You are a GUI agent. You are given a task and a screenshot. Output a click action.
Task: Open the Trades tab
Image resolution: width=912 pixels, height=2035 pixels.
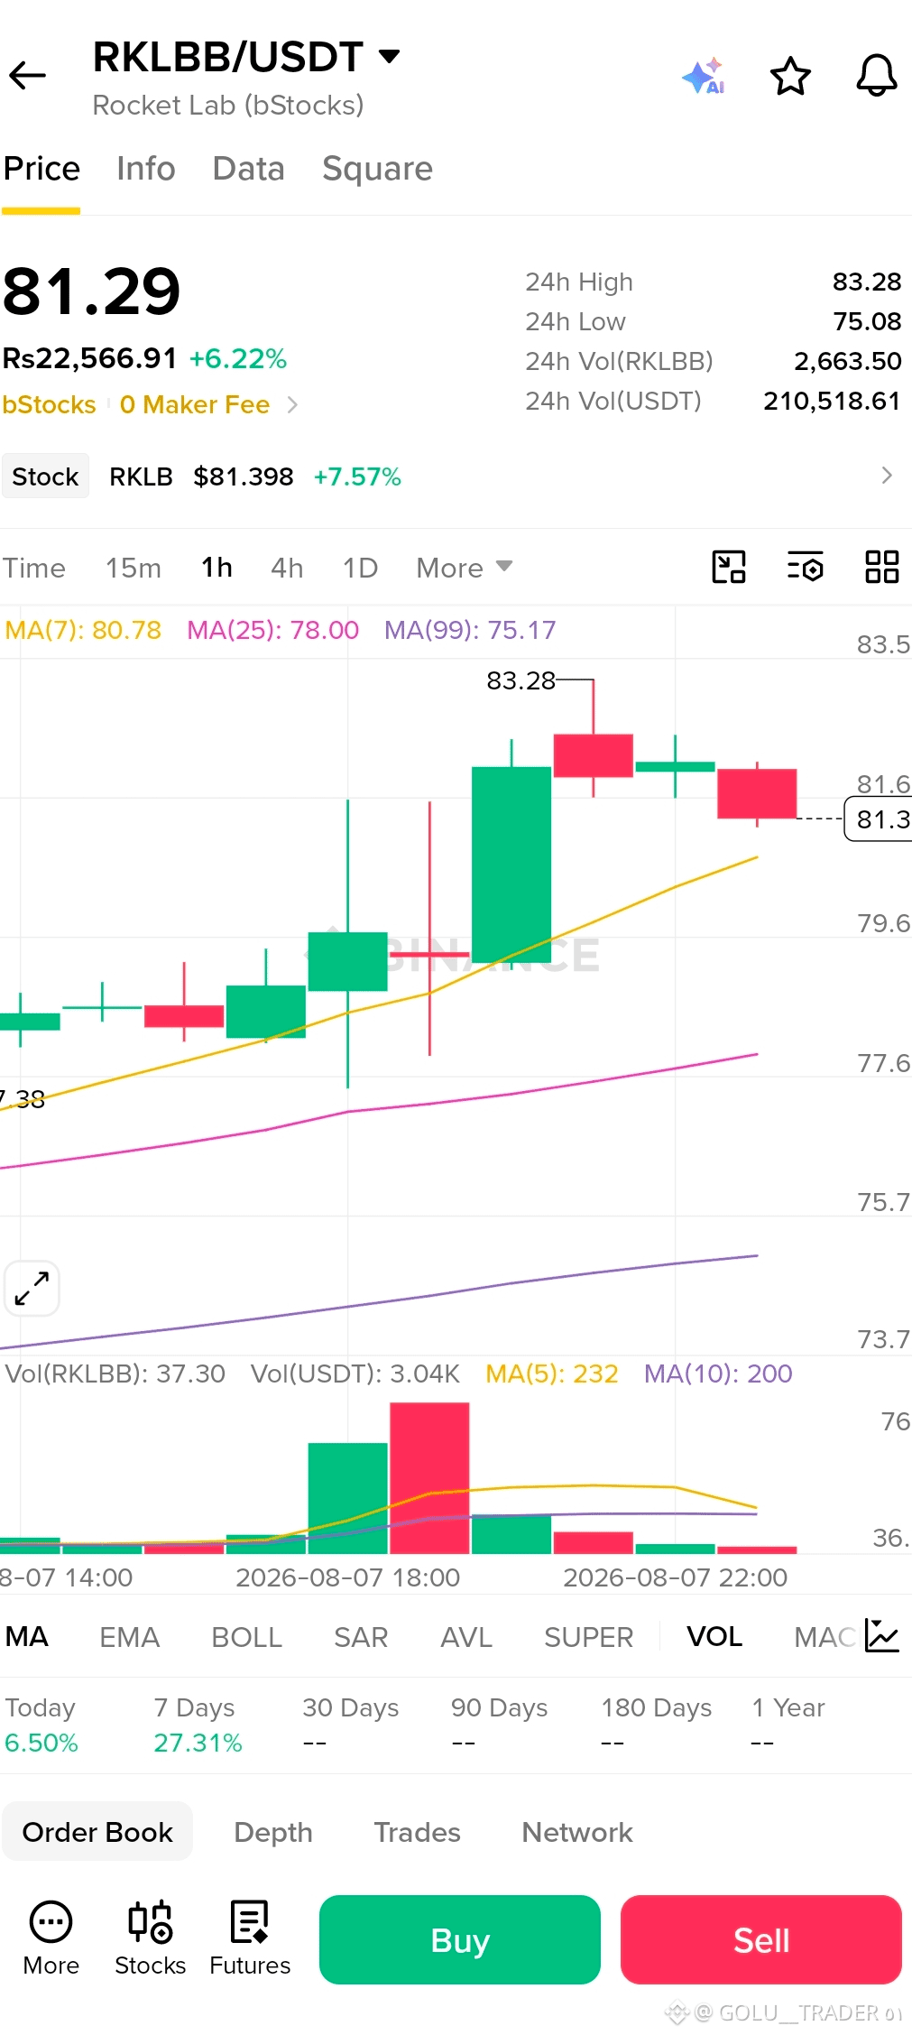coord(418,1832)
